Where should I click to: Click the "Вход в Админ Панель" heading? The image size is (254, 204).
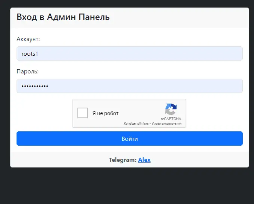click(63, 17)
